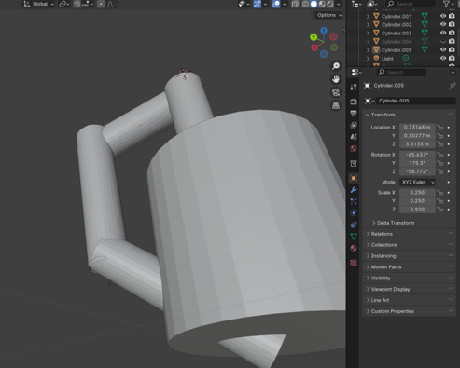Open the Global transform orientation dropdown
460x368 pixels.
tap(39, 4)
